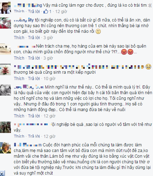Click the first angry red emoji
Viewport: 153px width, 176px height.
click(124, 52)
